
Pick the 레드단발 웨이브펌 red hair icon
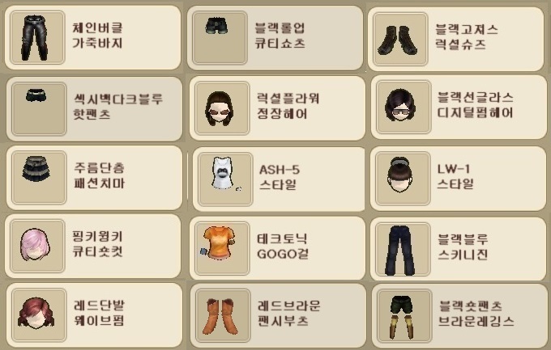[39, 315]
